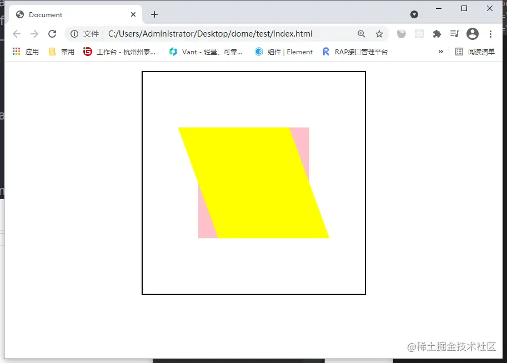Open the media controls toolbar icon
The width and height of the screenshot is (507, 363).
point(454,34)
